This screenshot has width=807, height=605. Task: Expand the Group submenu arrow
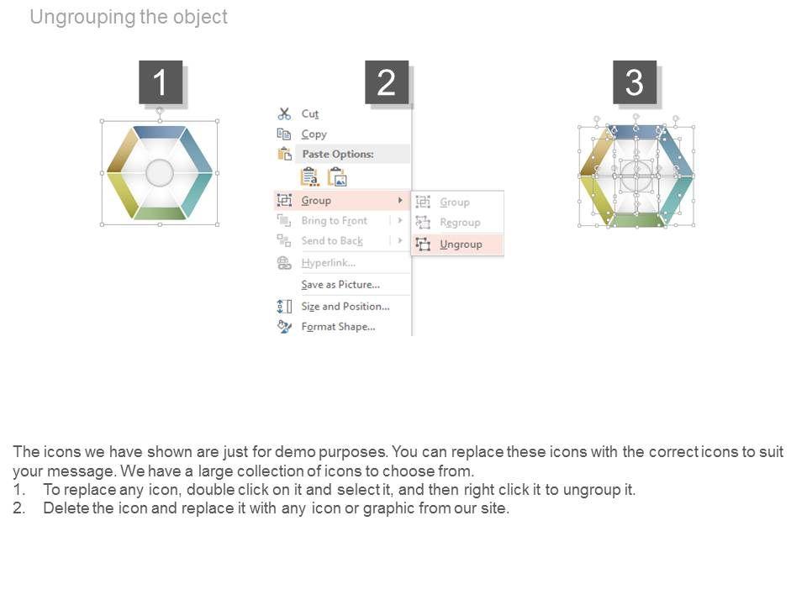coord(400,200)
